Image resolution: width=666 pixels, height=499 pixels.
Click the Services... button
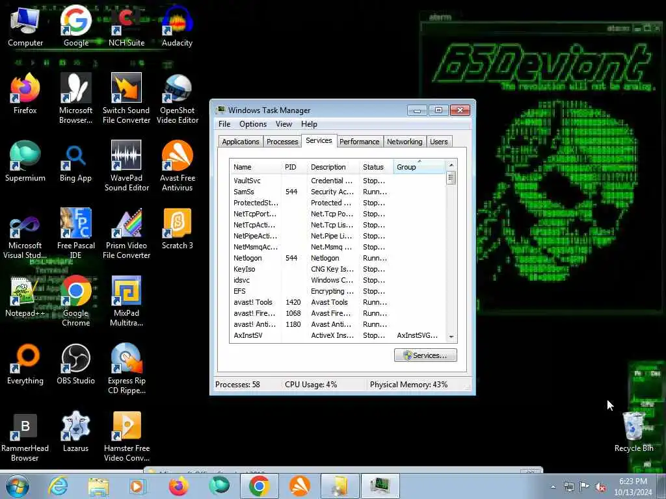(425, 355)
